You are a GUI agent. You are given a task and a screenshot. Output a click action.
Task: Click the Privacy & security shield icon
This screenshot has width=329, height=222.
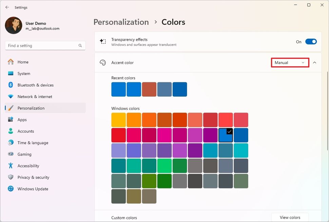(11, 177)
